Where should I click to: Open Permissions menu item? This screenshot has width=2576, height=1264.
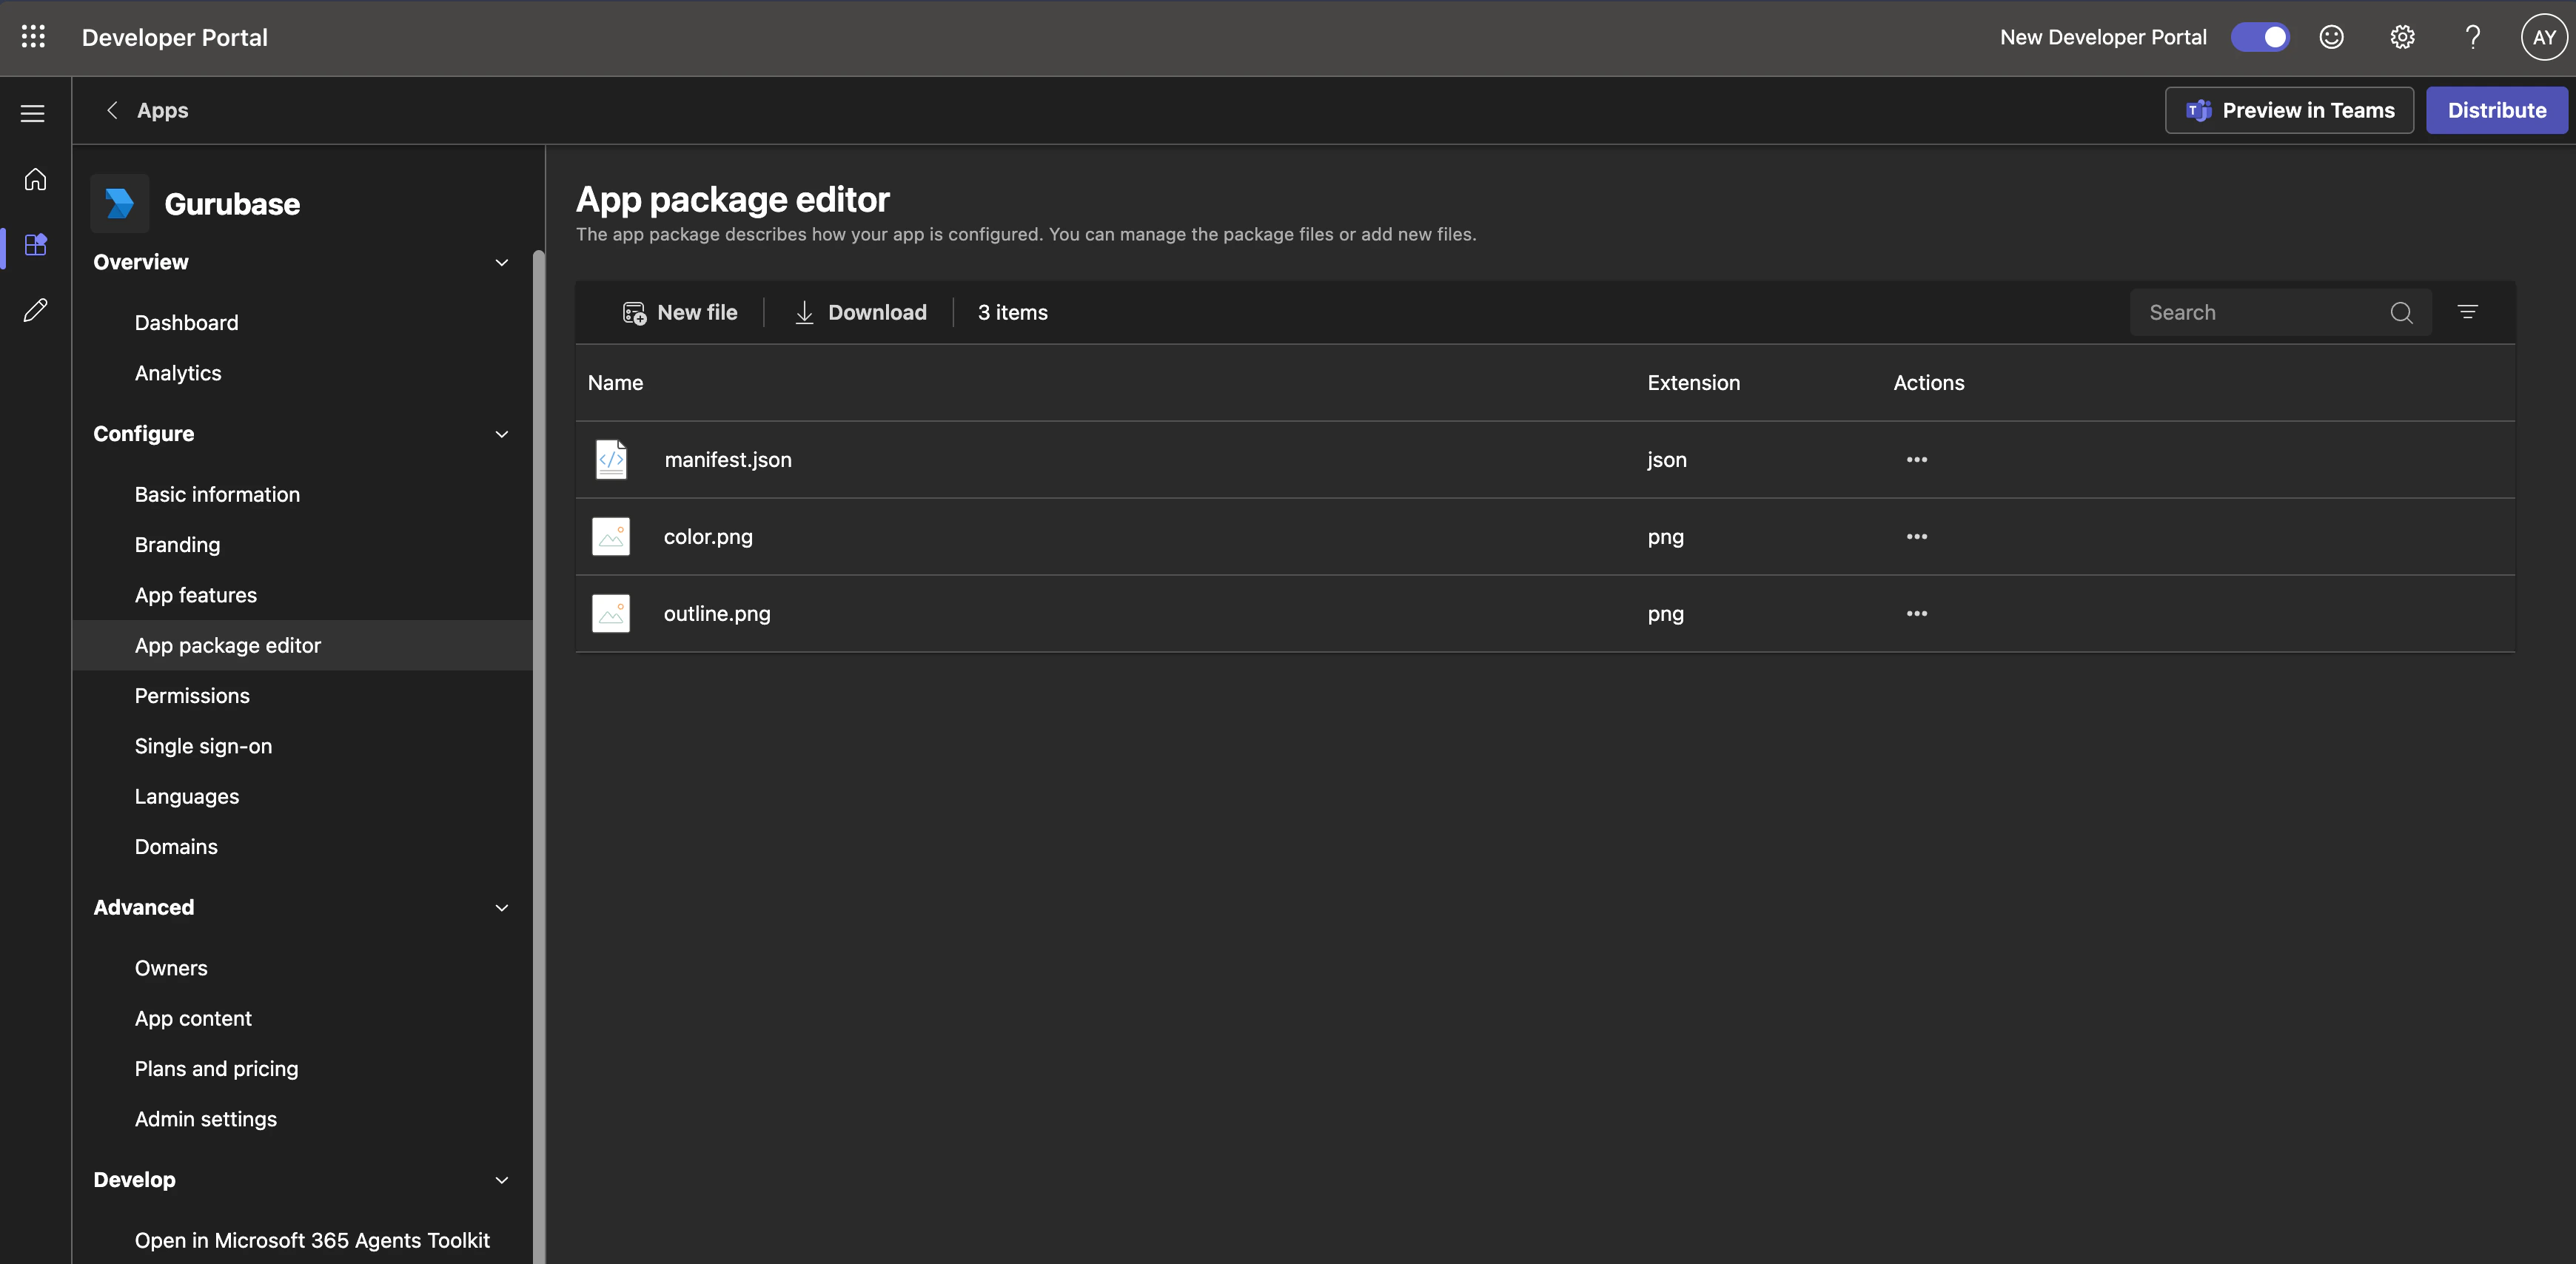click(x=302, y=696)
